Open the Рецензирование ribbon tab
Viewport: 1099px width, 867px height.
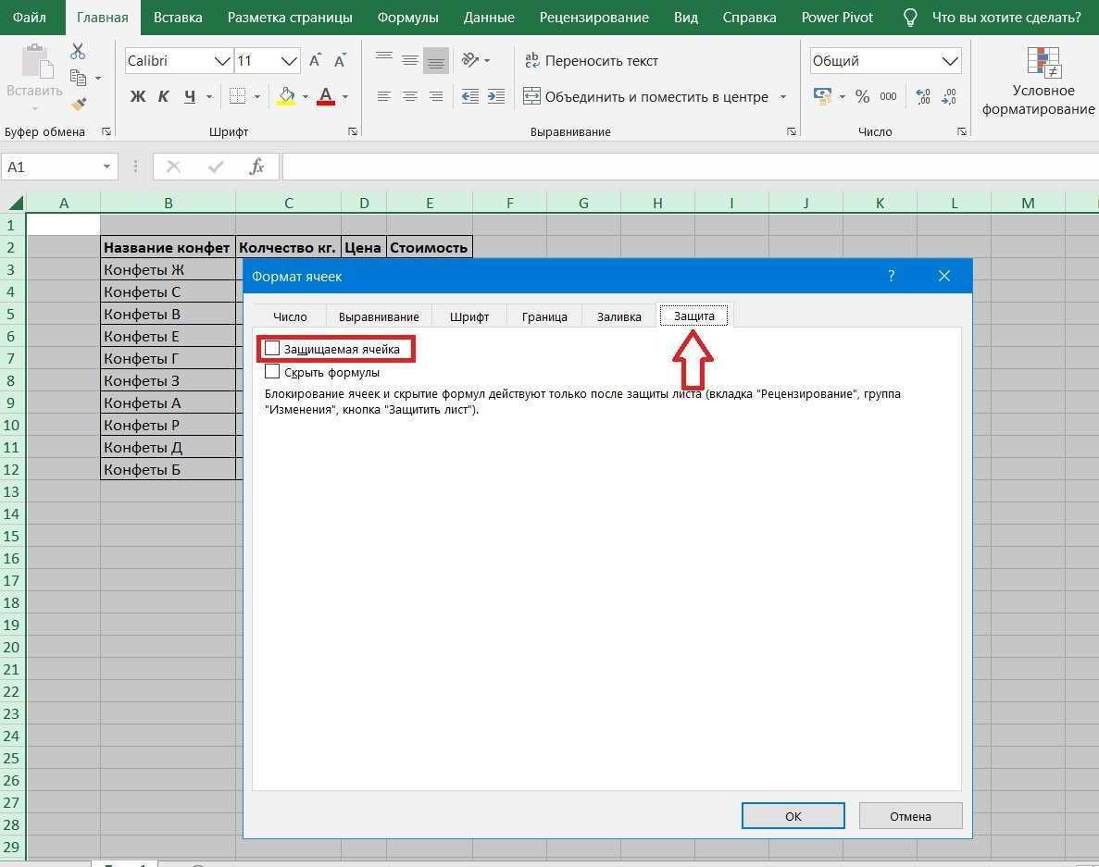point(593,17)
